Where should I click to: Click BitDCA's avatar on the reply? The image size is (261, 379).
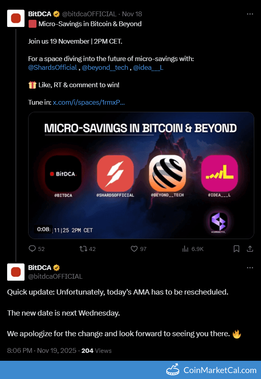pyautogui.click(x=16, y=272)
